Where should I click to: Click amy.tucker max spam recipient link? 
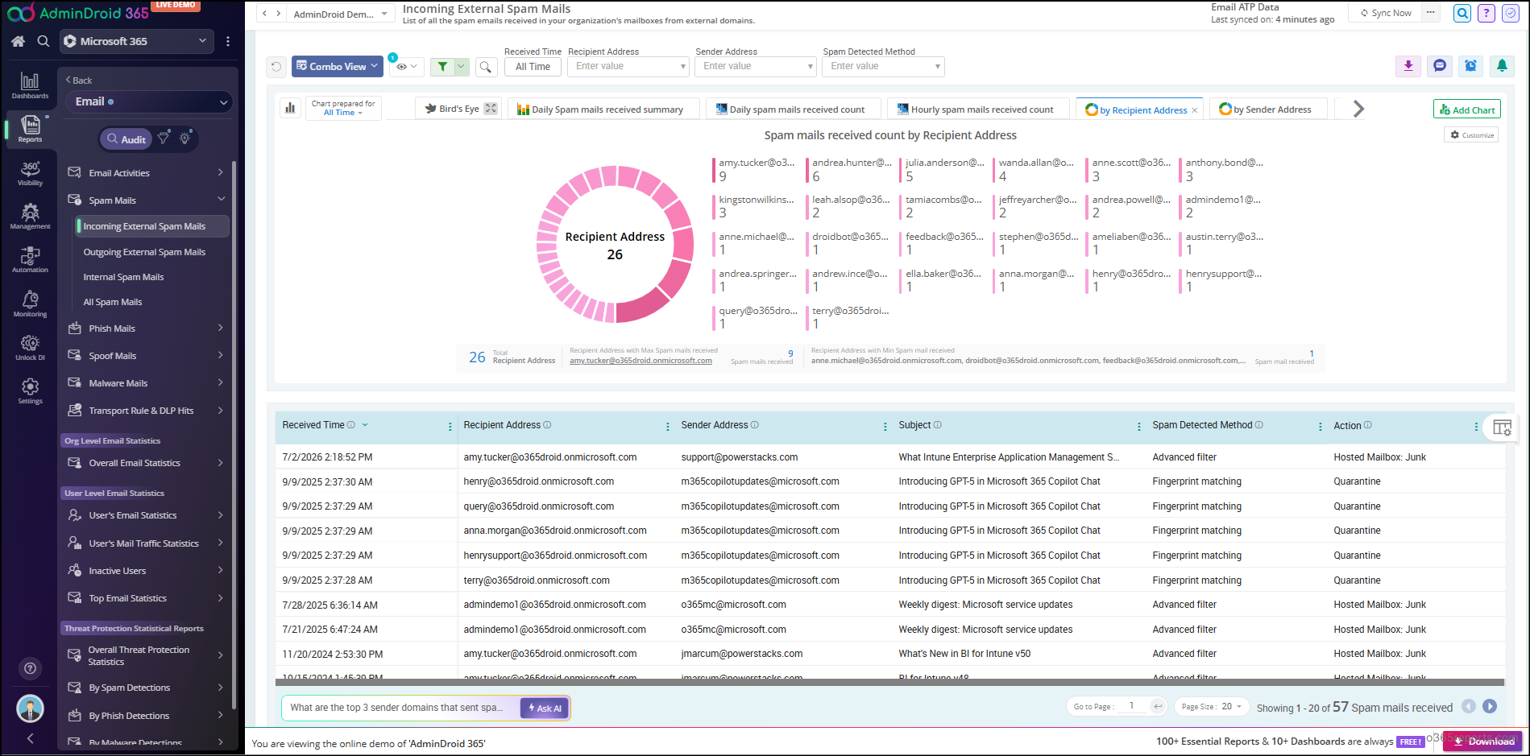(x=641, y=361)
